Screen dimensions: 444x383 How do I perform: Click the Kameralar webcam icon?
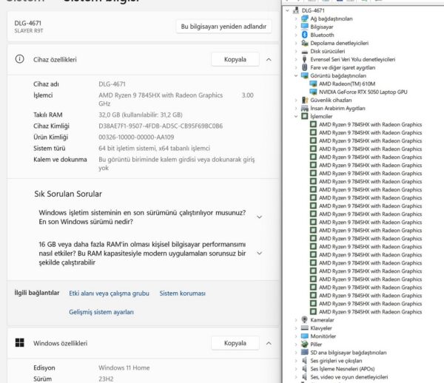pyautogui.click(x=304, y=319)
